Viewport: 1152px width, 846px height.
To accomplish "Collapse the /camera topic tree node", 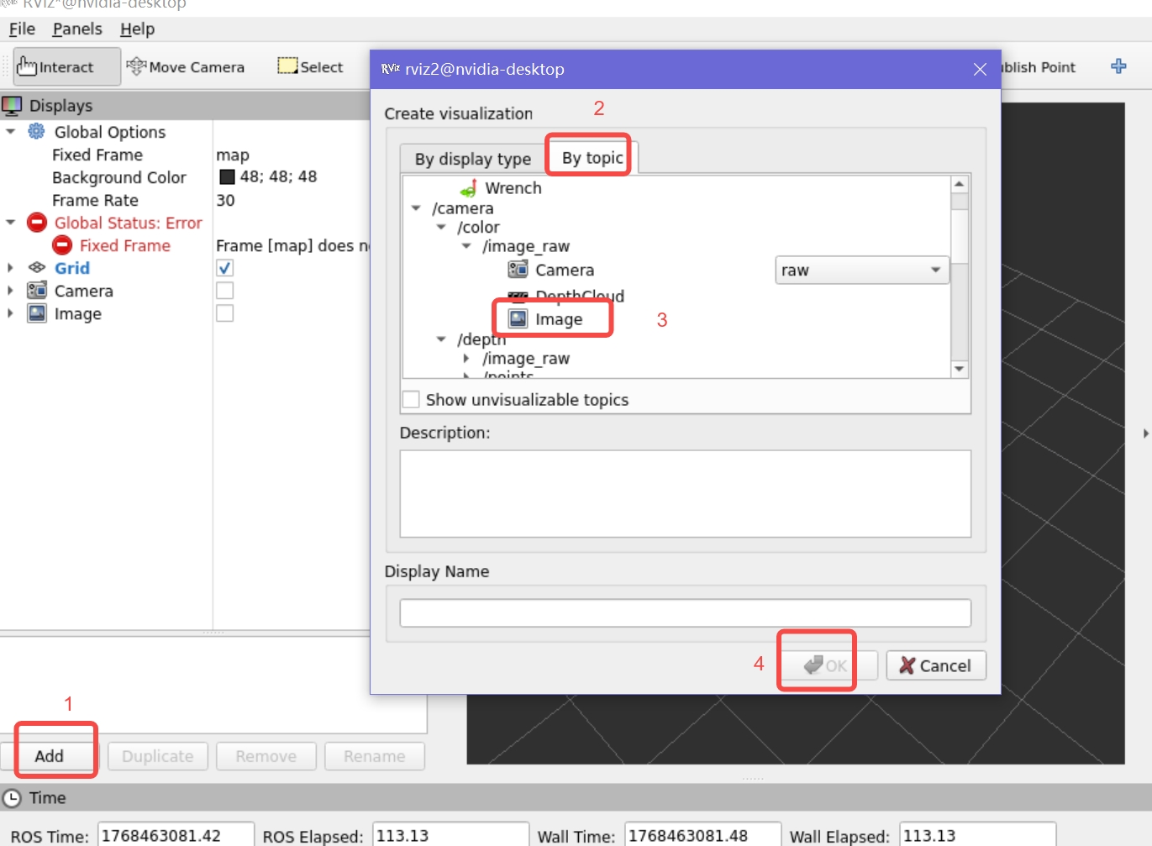I will point(416,208).
